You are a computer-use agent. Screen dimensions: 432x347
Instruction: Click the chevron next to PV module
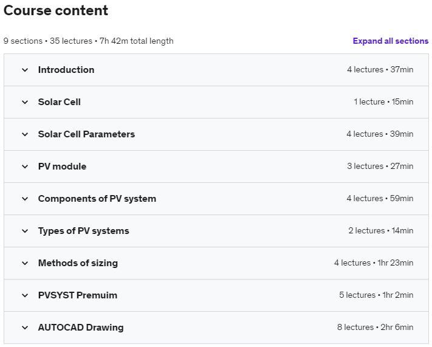[25, 167]
